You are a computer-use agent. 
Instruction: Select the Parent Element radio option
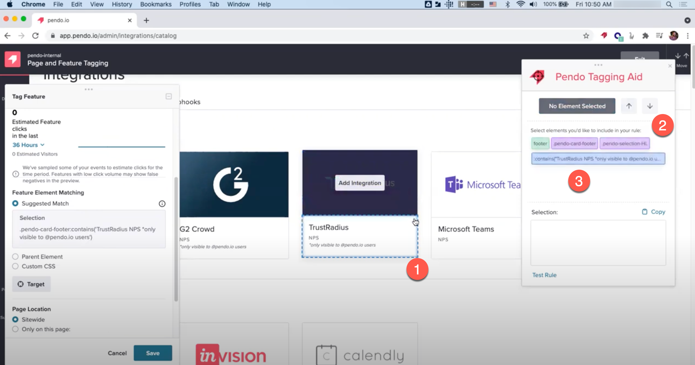tap(15, 257)
